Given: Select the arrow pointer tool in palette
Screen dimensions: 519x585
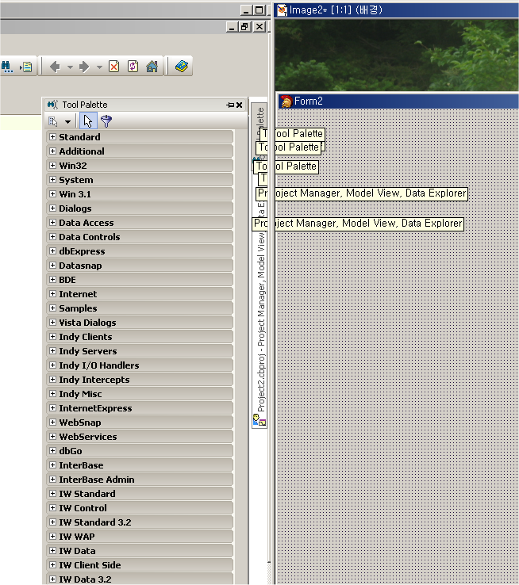Looking at the screenshot, I should [x=88, y=121].
